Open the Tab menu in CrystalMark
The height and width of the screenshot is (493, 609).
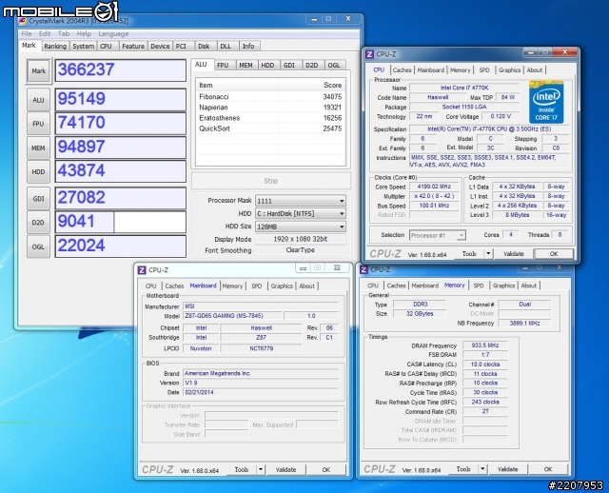[x=64, y=34]
